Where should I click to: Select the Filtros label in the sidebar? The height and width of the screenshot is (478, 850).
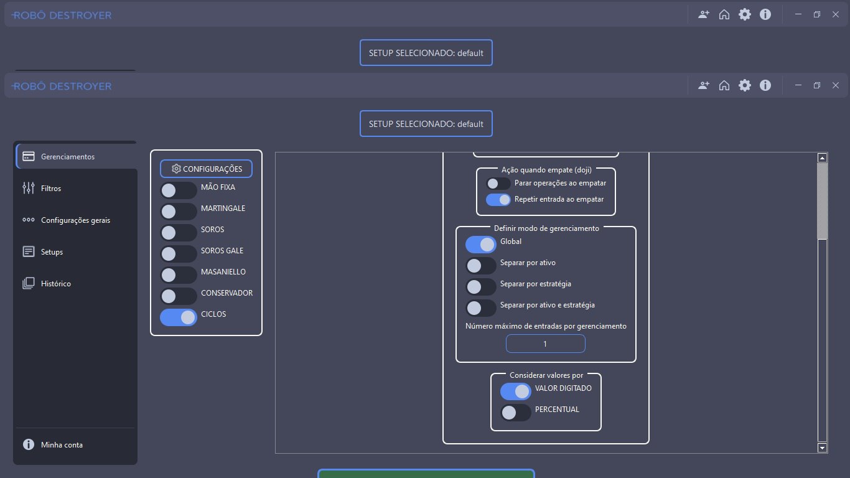coord(51,188)
